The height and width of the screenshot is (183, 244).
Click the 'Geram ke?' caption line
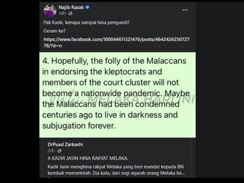coord(54,31)
